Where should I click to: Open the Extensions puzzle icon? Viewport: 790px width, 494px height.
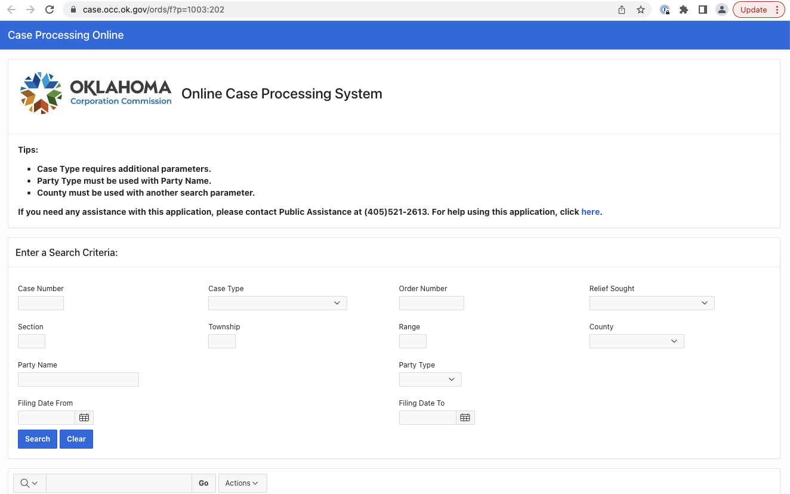click(684, 10)
